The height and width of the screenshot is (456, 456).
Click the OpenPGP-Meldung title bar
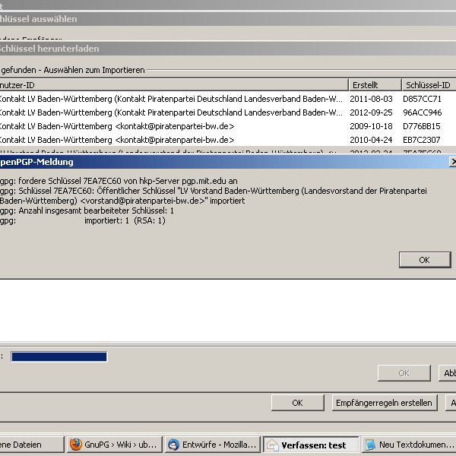tap(224, 162)
